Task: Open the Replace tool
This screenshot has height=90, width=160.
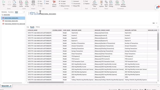Action: click(x=86, y=3)
